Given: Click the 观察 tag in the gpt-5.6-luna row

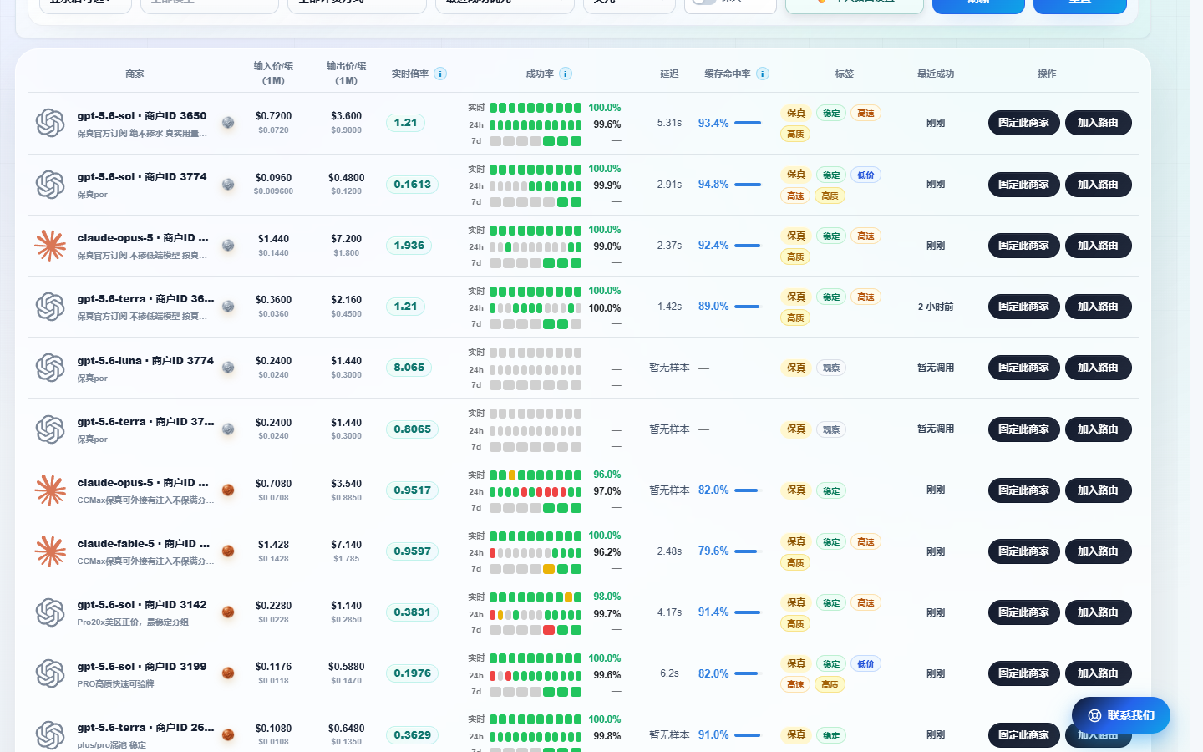Looking at the screenshot, I should coord(831,368).
